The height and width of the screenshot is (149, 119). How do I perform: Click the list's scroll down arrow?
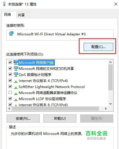pos(110,104)
